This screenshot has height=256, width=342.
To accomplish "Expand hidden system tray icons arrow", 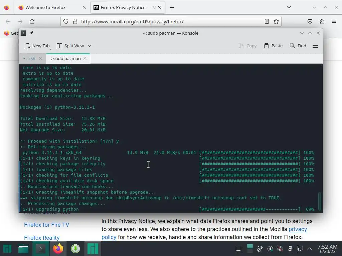I will (310, 249).
